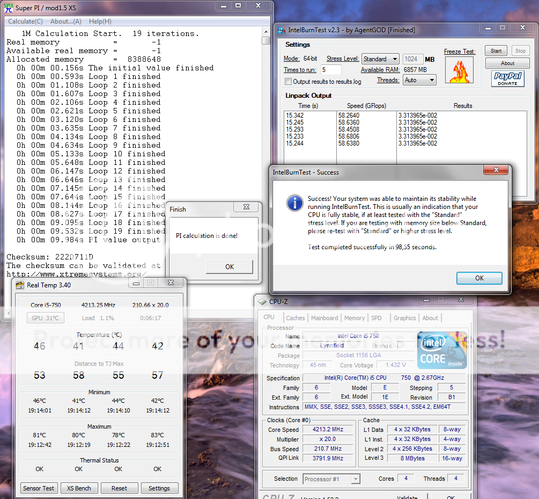Screen dimensions: 539x499
Task: Run the XS Bench button
Action: click(x=79, y=488)
